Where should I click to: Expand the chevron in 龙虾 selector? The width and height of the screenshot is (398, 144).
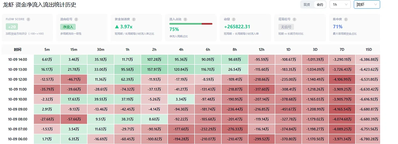point(375,5)
